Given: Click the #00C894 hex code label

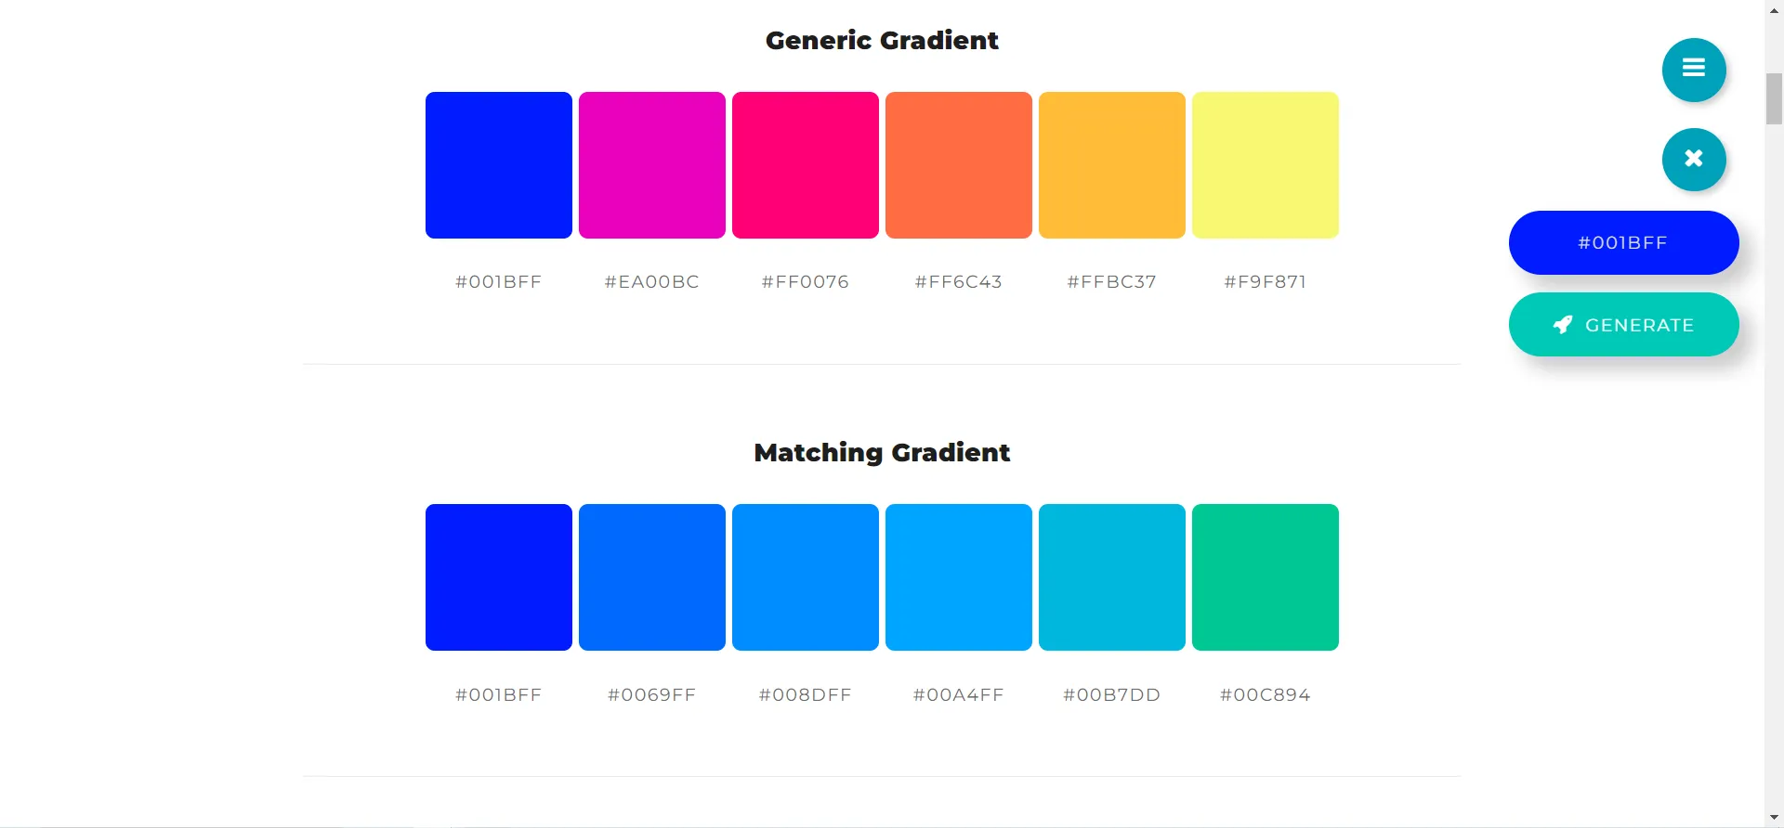Looking at the screenshot, I should pyautogui.click(x=1266, y=695).
